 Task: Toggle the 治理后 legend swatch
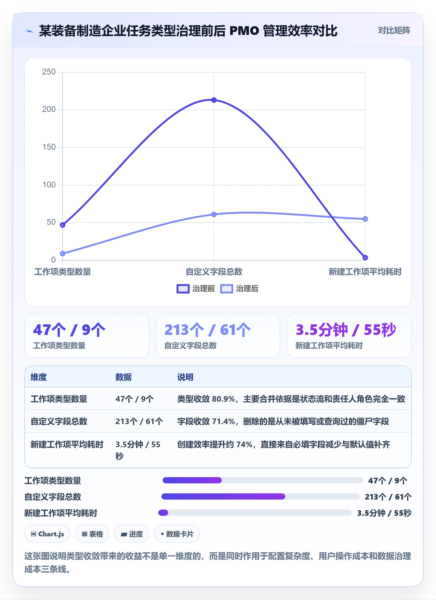click(226, 289)
